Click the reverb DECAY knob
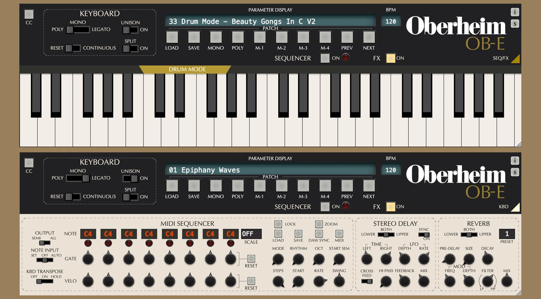 point(488,259)
